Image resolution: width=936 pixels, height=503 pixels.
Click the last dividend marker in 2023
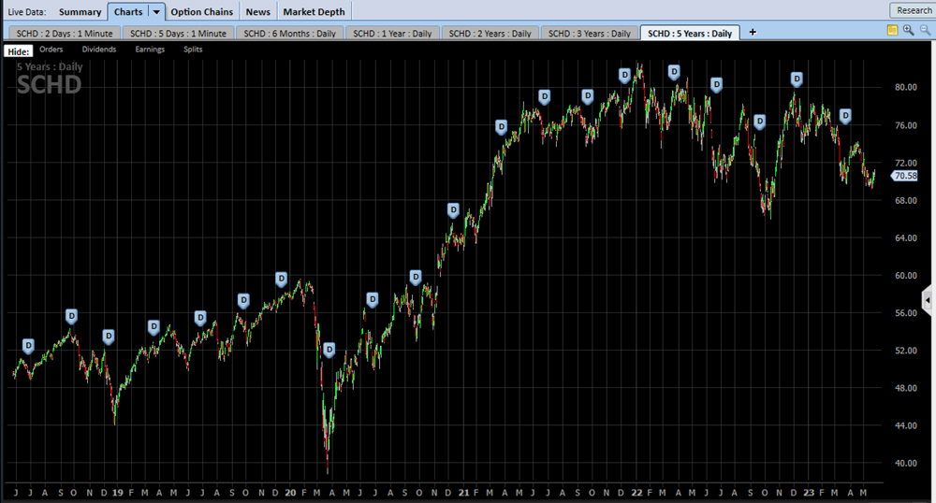845,116
